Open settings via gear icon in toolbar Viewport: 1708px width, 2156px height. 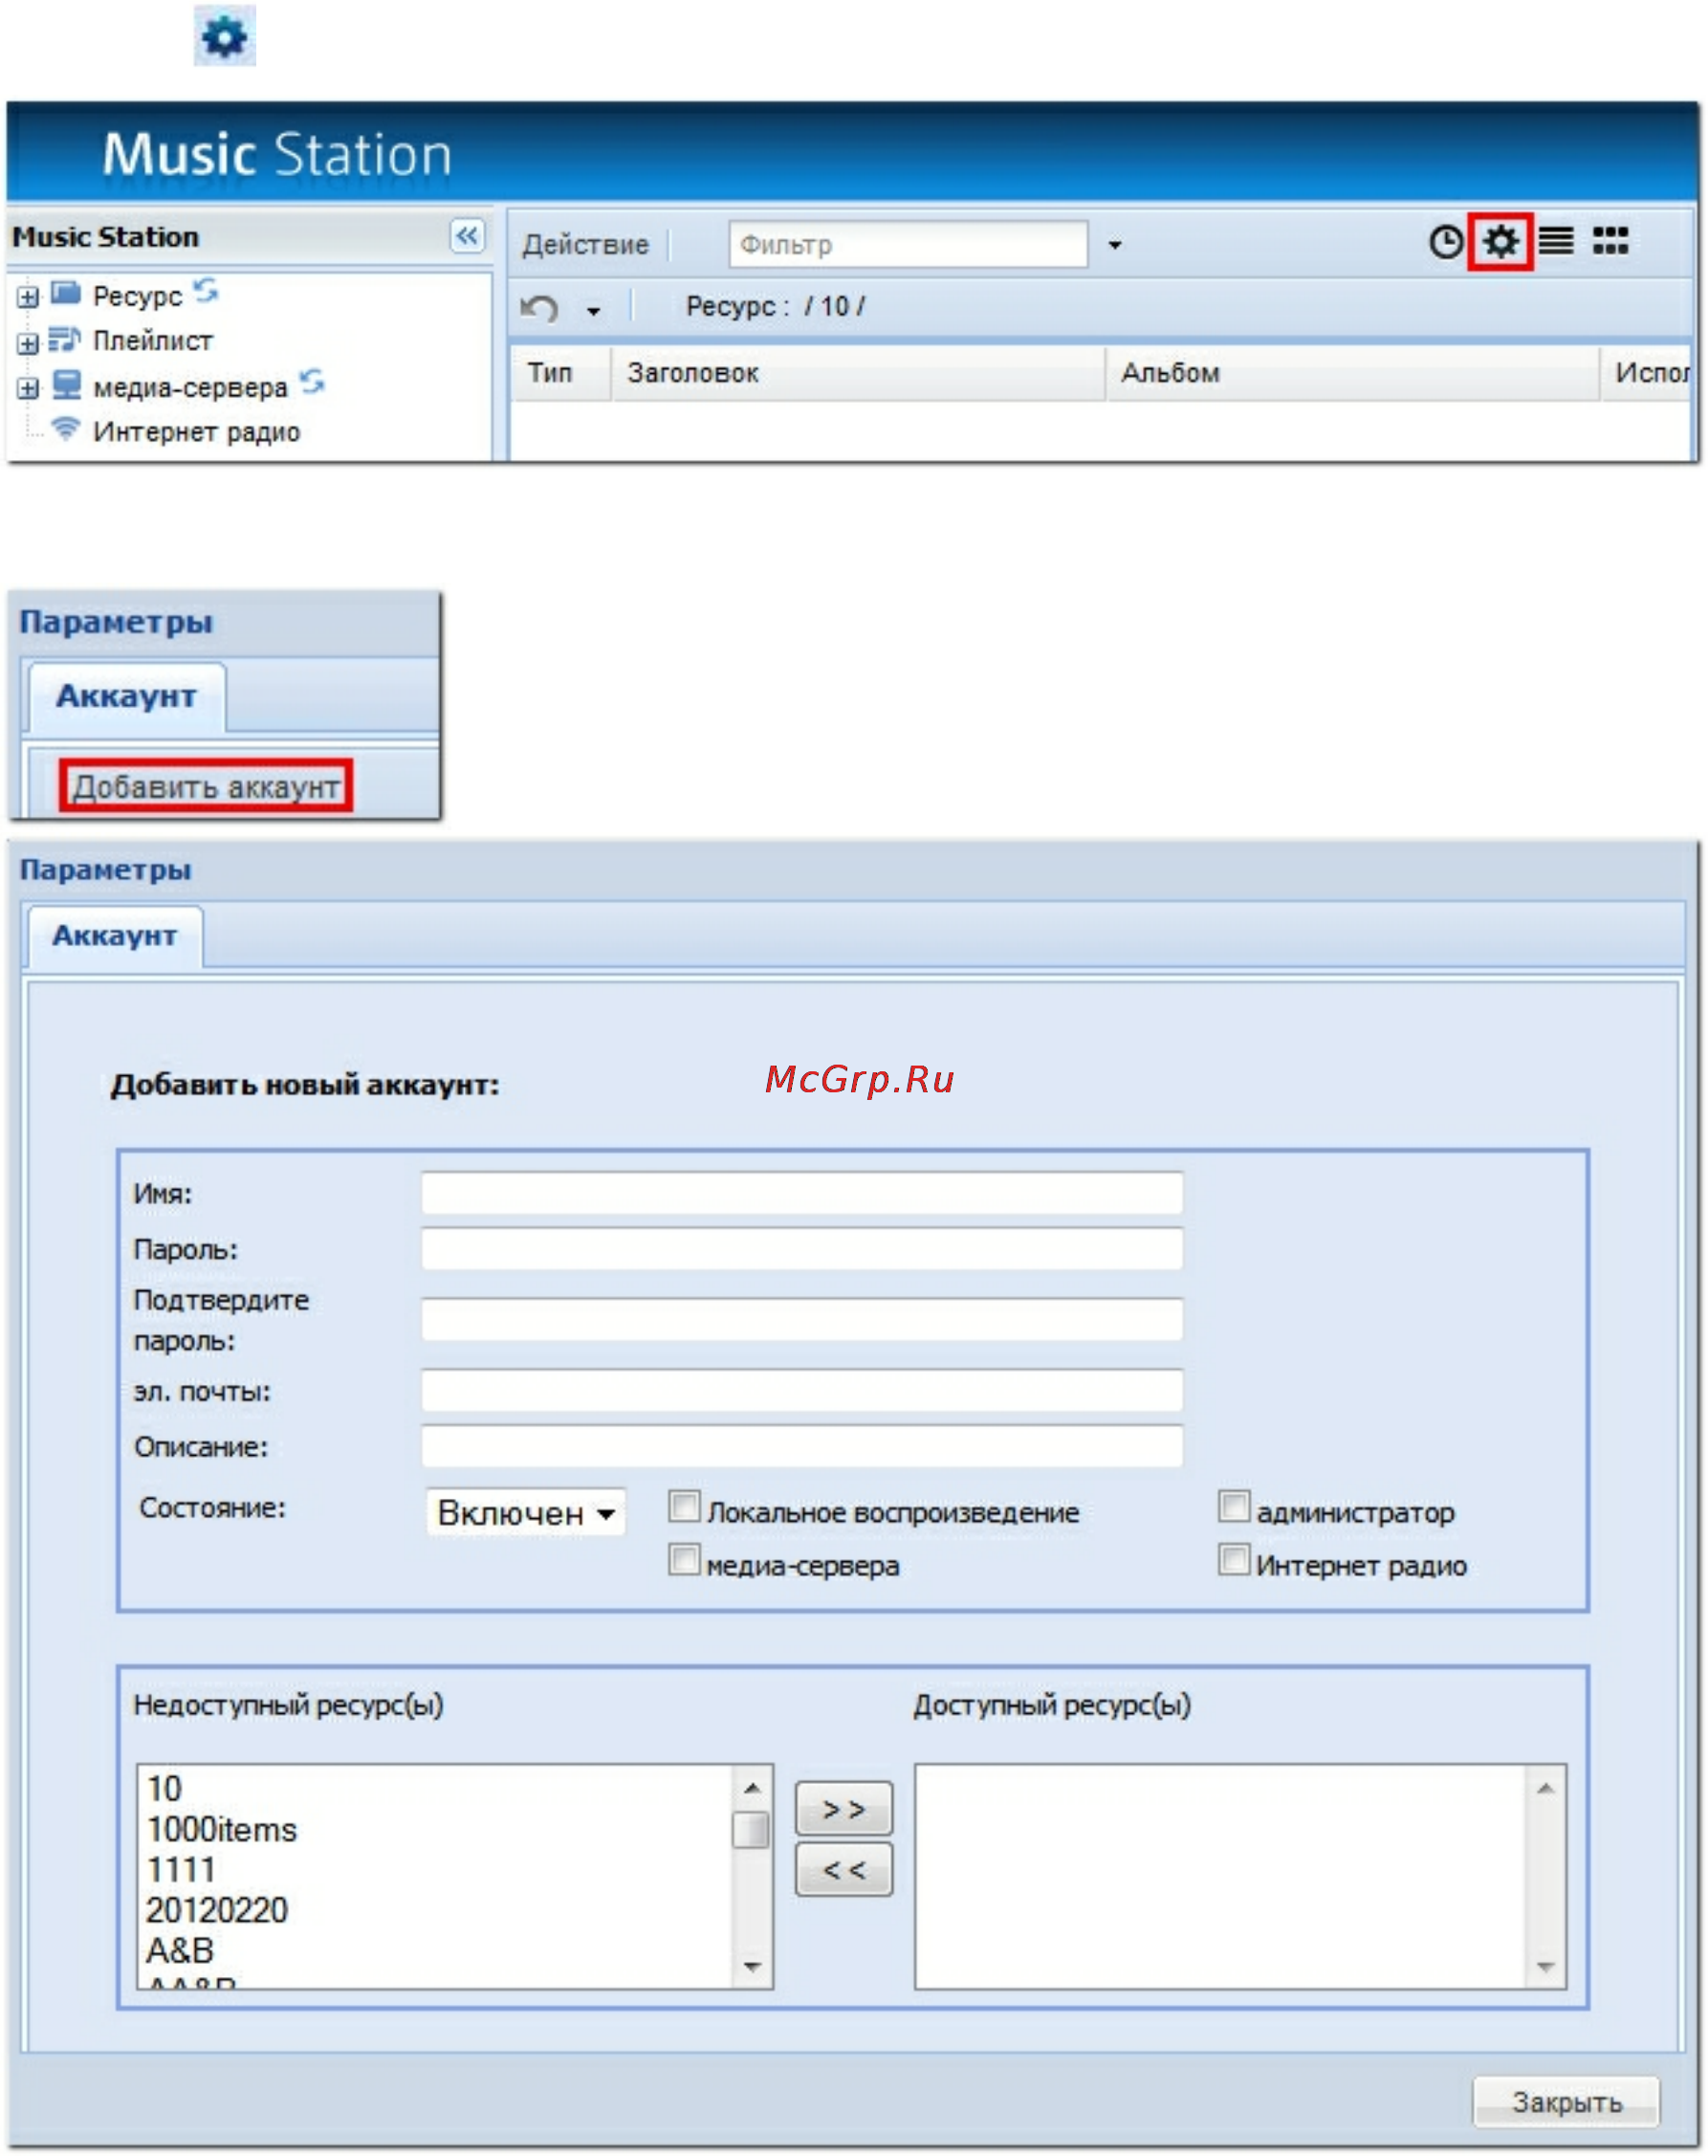[x=1500, y=241]
